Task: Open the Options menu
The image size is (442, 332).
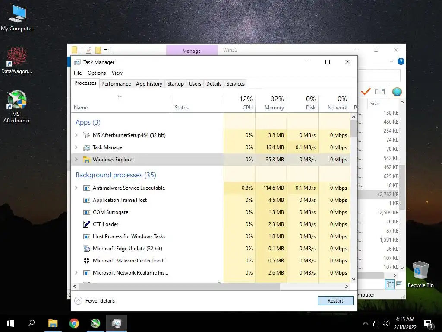Action: click(x=97, y=73)
